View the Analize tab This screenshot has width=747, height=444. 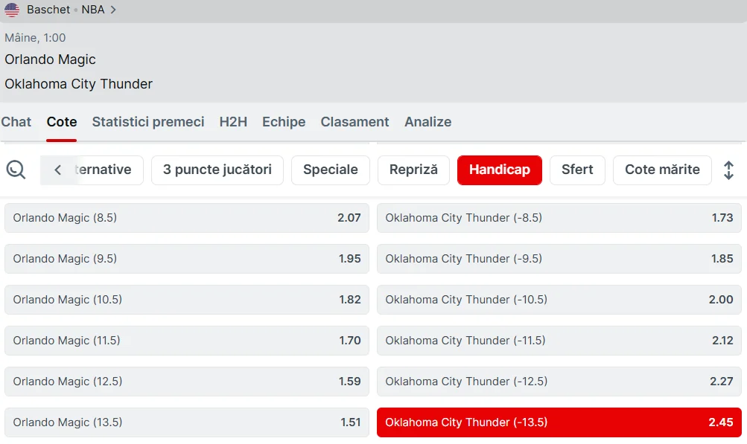pyautogui.click(x=427, y=122)
